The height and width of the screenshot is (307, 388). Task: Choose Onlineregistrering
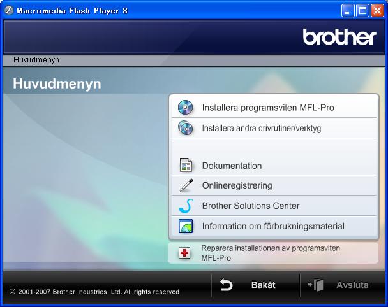(x=274, y=185)
